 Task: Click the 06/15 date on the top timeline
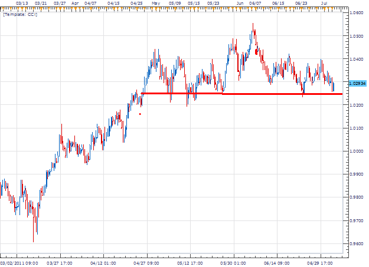[x=278, y=4]
